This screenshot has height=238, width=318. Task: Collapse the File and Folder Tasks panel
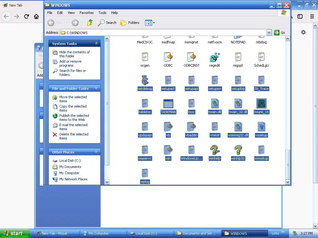point(96,88)
